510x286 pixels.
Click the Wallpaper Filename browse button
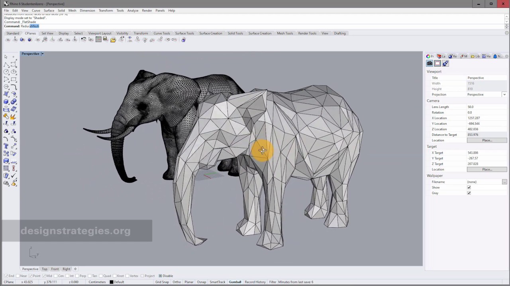(x=504, y=182)
